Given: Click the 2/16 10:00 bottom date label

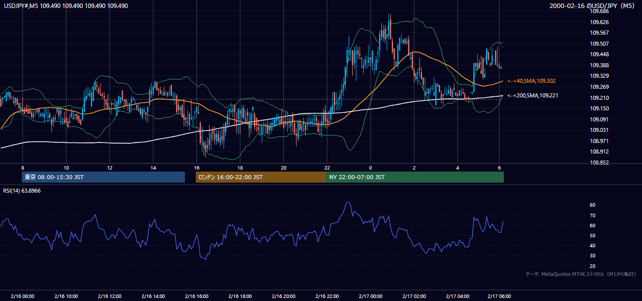Looking at the screenshot, I should coord(66,296).
